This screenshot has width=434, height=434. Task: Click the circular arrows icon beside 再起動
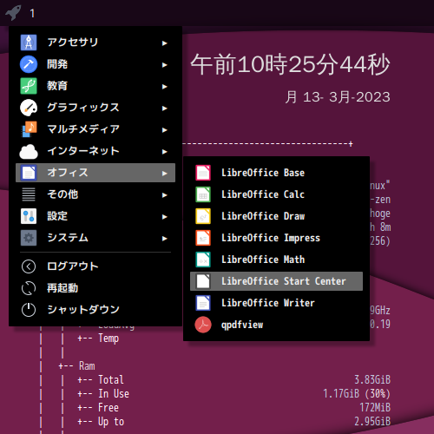(x=29, y=288)
